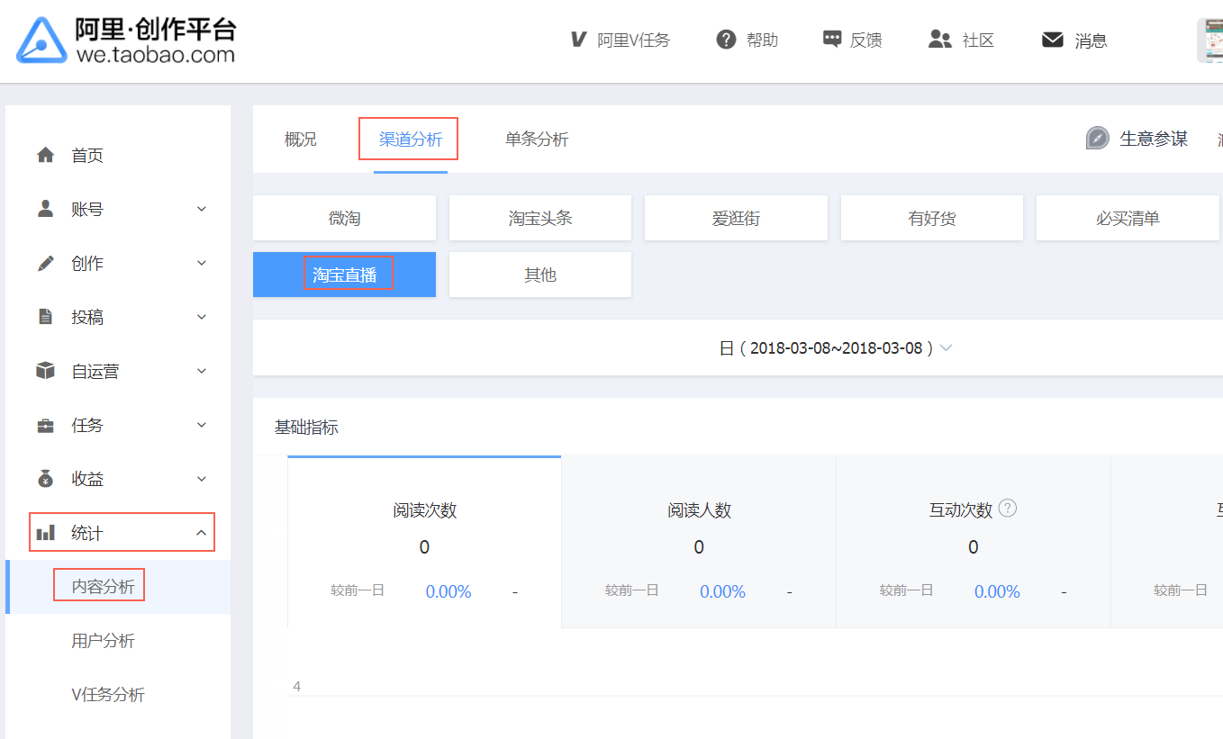Select the 其他 channel button
The image size is (1223, 739).
(540, 275)
